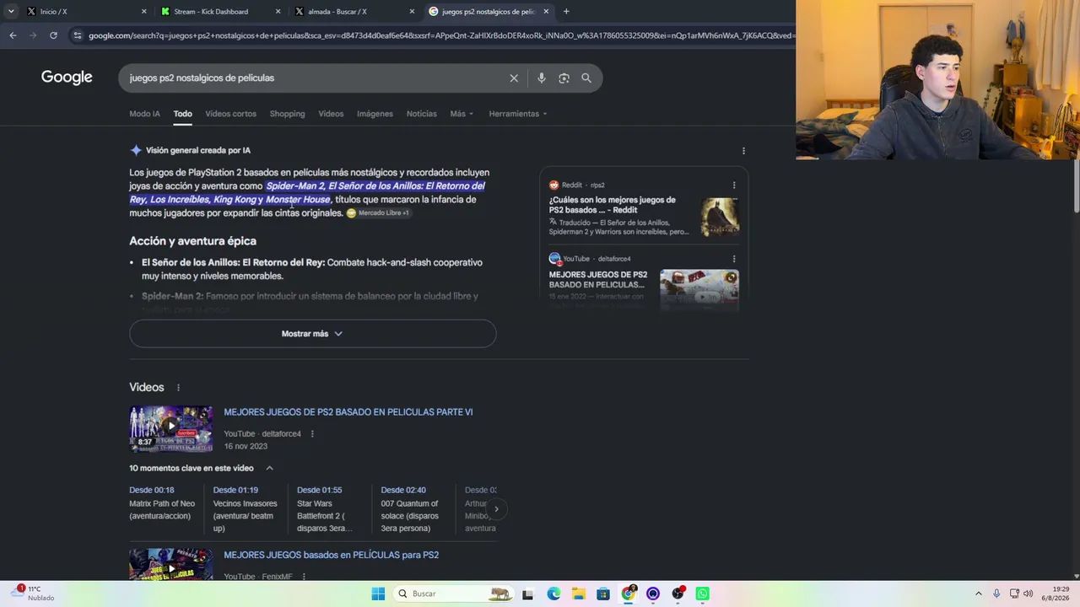The width and height of the screenshot is (1080, 607).
Task: Close the Kick Dashboard tab
Action: point(278,12)
